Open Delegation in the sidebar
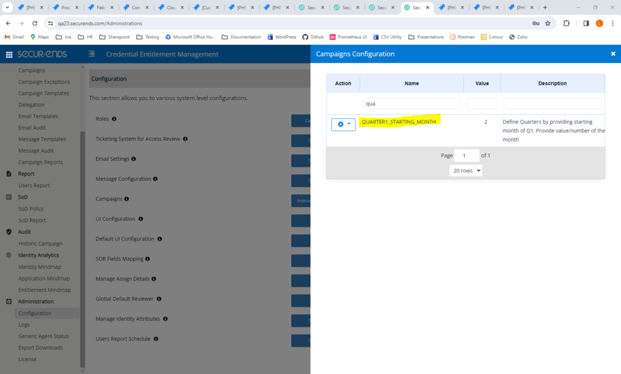 click(32, 104)
